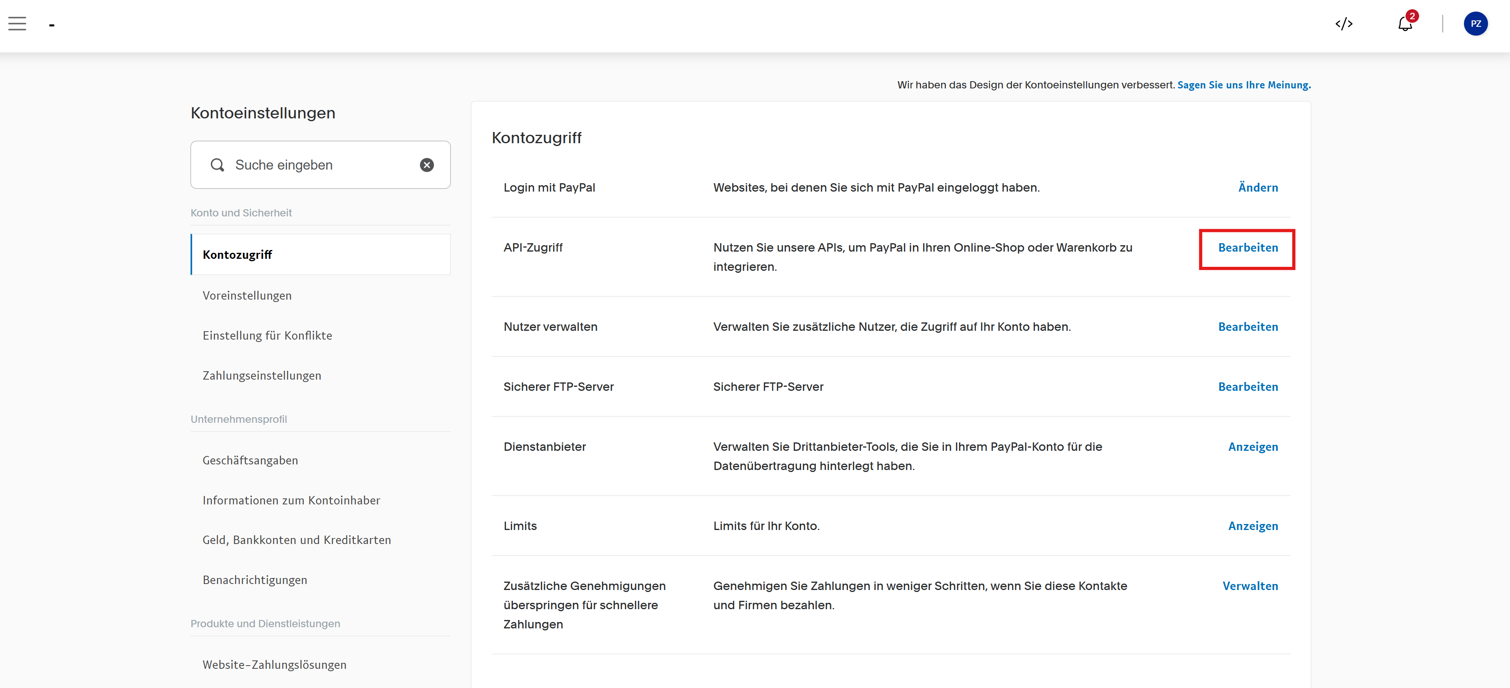Click Anzeigen for Limits

click(1253, 526)
